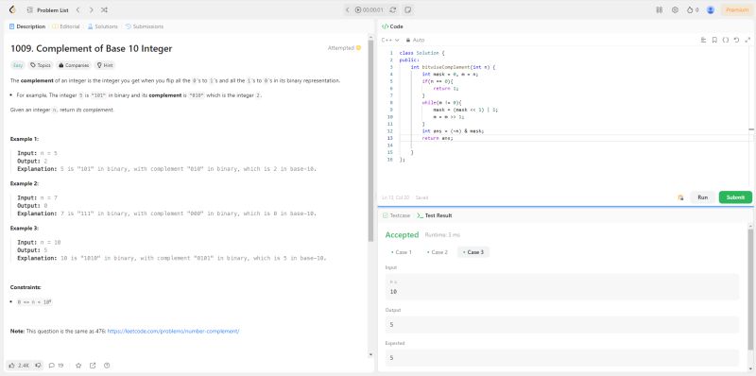
Task: Click the curly braces icon
Action: 726,40
